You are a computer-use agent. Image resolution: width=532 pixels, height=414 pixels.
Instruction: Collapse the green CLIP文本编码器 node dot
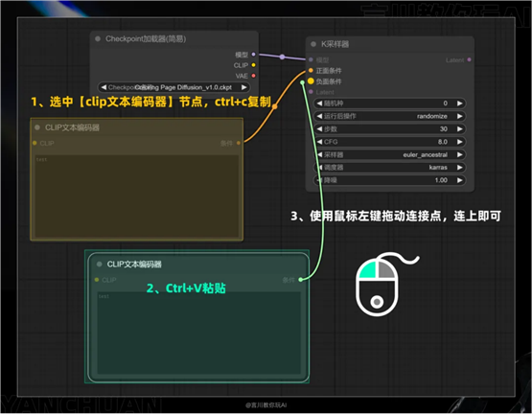tap(100, 264)
